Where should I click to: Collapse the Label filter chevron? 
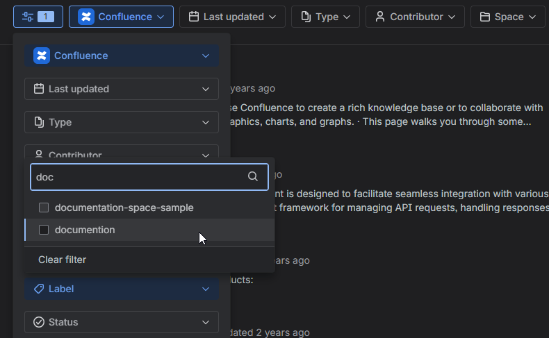pyautogui.click(x=205, y=289)
